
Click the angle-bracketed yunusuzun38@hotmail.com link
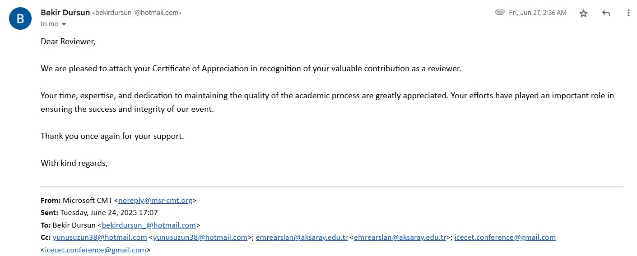[x=200, y=237]
